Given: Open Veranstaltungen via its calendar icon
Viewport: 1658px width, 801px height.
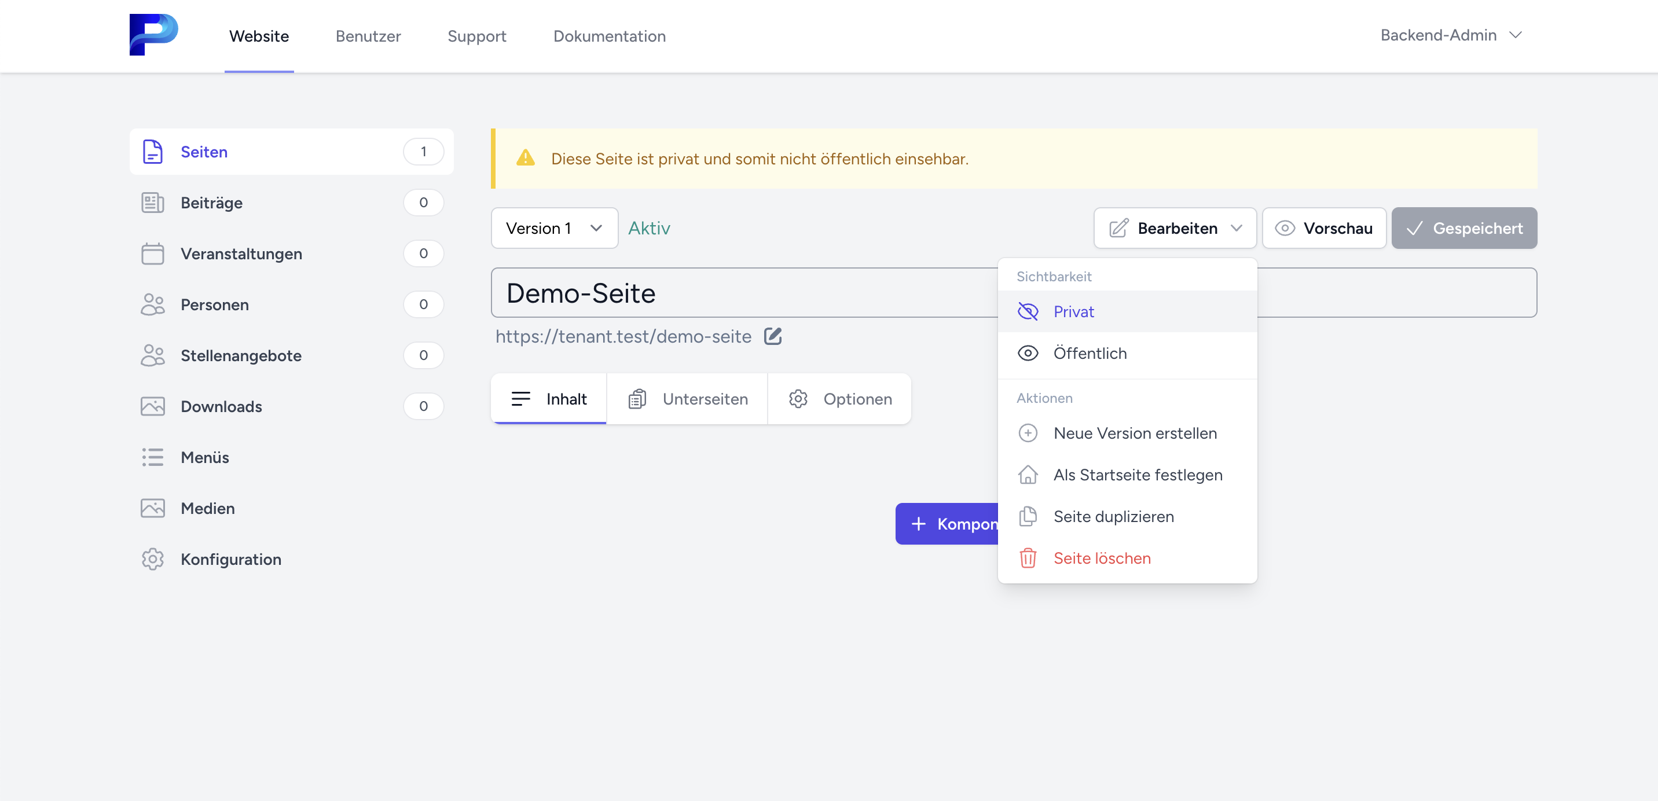Looking at the screenshot, I should pyautogui.click(x=152, y=253).
